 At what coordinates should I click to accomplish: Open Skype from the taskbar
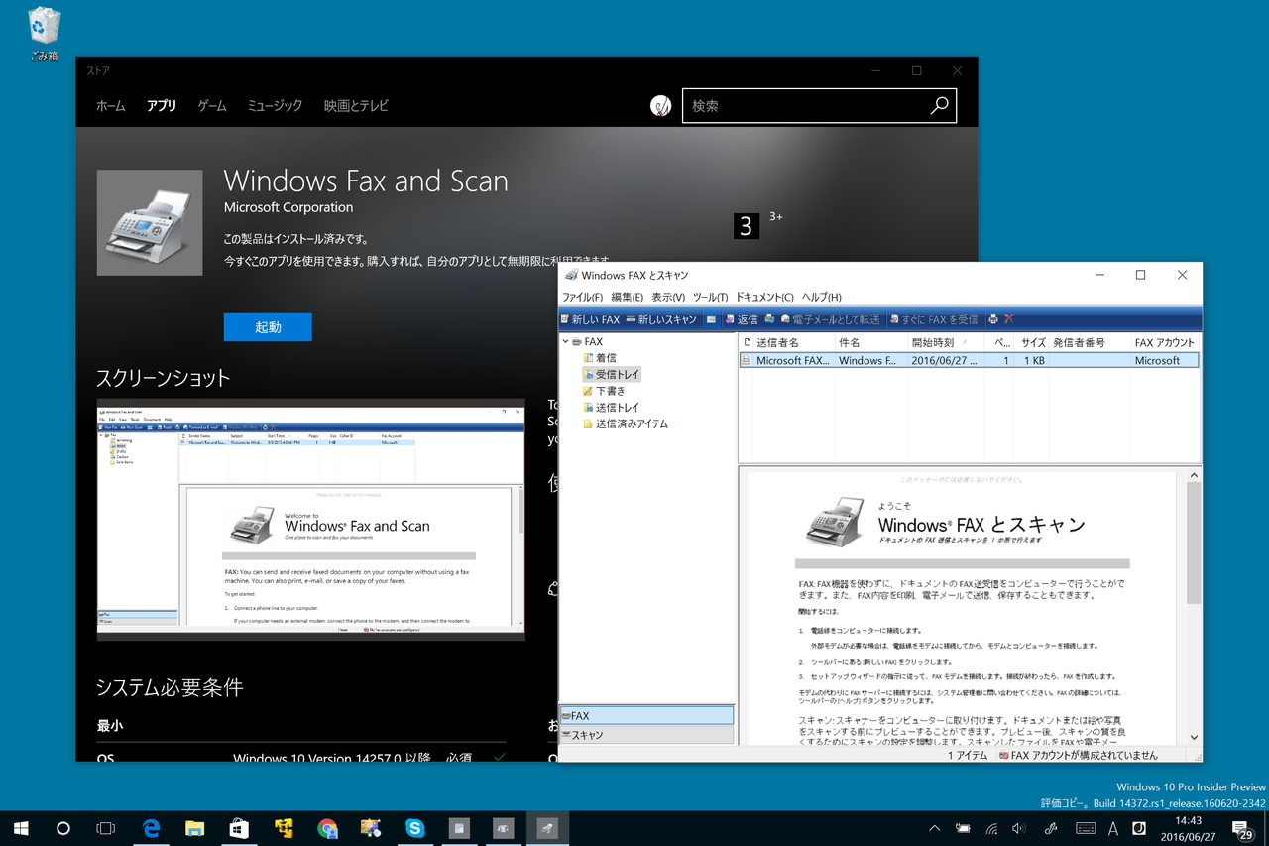414,828
